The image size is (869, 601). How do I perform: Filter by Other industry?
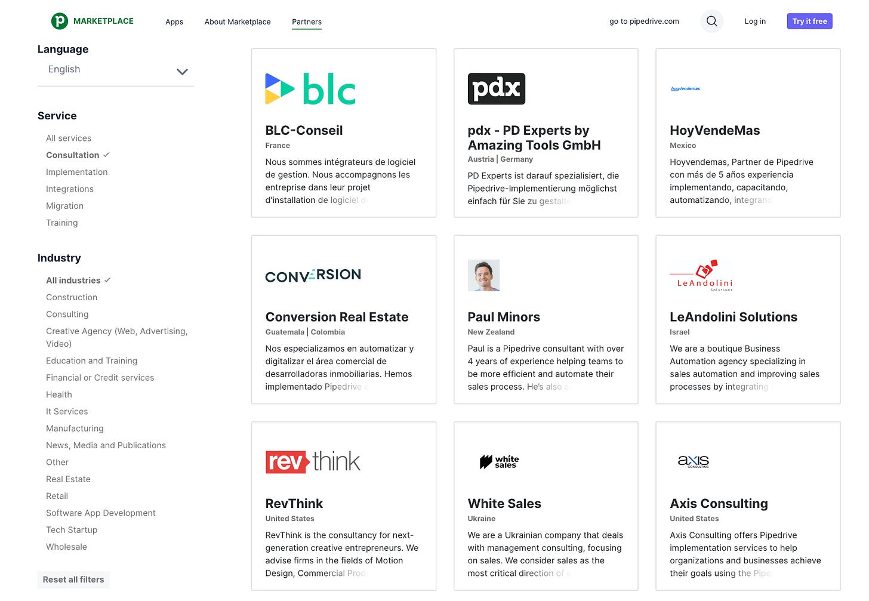coord(57,462)
